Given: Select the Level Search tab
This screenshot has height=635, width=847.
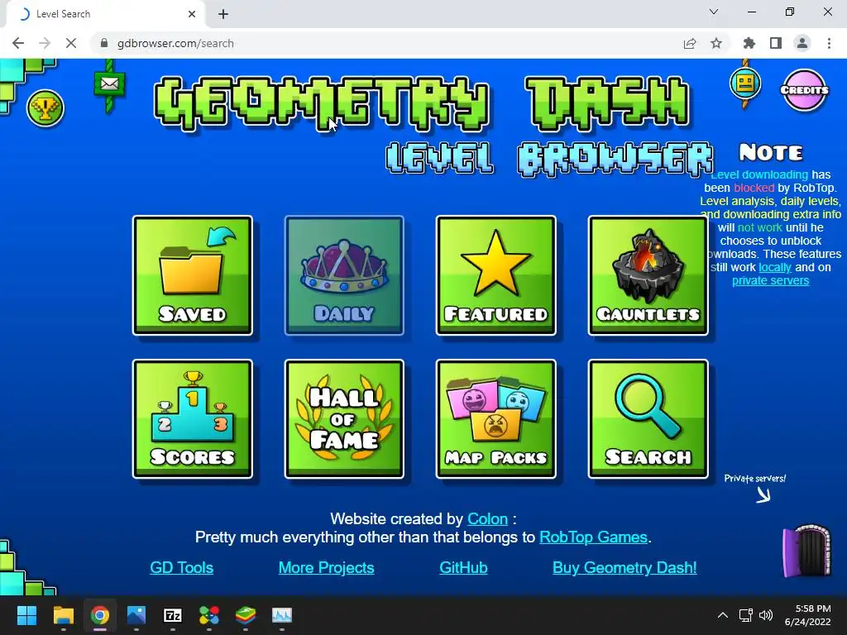Looking at the screenshot, I should [x=105, y=14].
